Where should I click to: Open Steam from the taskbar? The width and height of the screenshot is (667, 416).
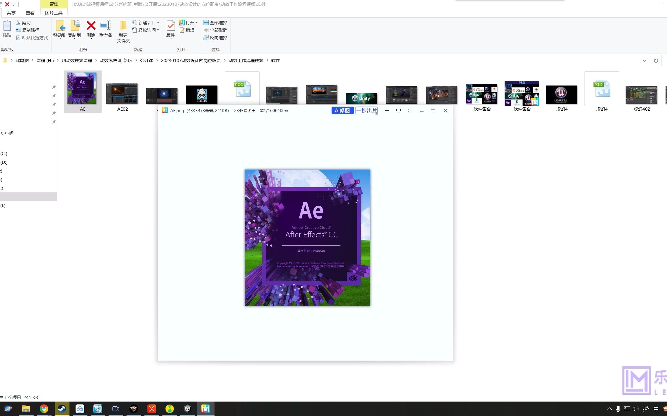click(62, 409)
